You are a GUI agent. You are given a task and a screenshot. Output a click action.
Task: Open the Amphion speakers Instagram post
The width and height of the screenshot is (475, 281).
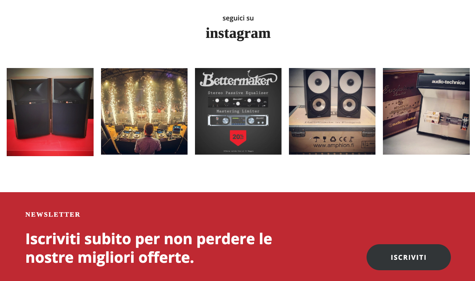(332, 111)
